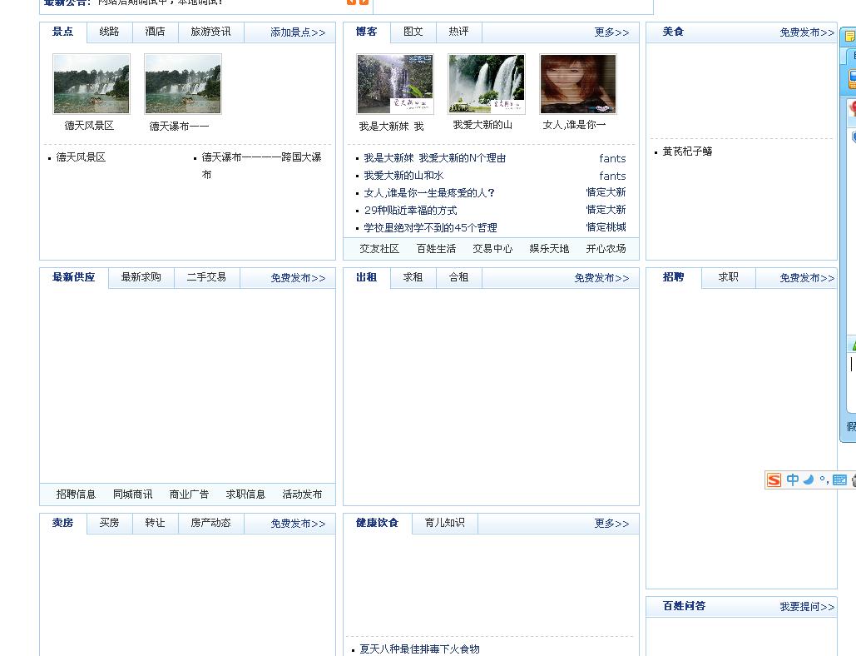Click author 情定大新 beside 29种贴近幸福的方式
The width and height of the screenshot is (856, 656).
coord(606,210)
